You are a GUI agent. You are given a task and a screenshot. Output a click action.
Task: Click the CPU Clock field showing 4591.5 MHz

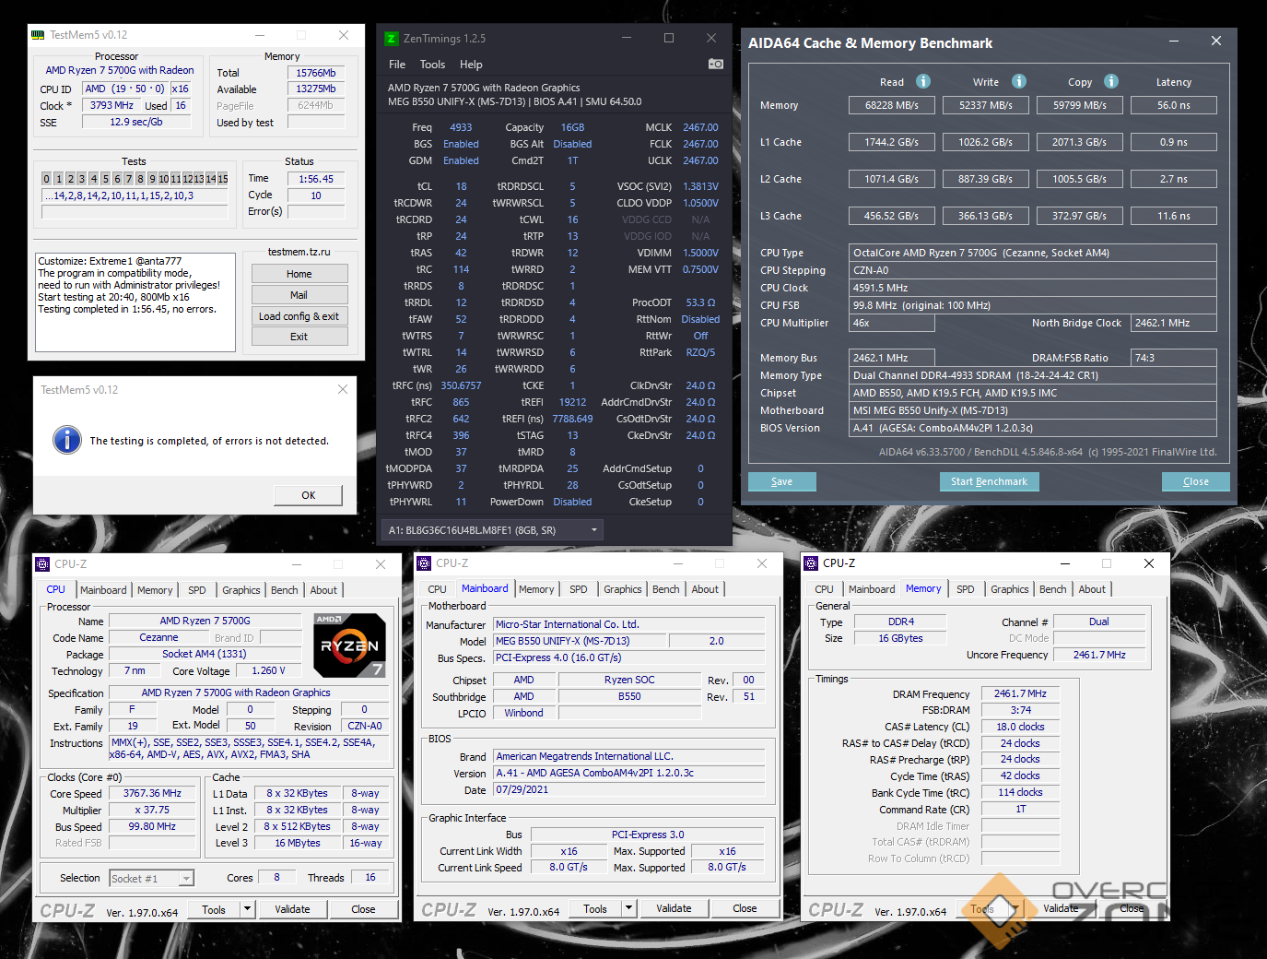pyautogui.click(x=1033, y=288)
